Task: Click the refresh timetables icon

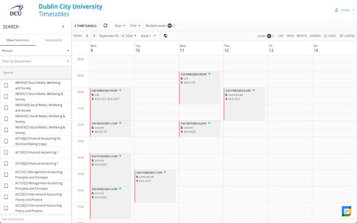Action: click(106, 26)
